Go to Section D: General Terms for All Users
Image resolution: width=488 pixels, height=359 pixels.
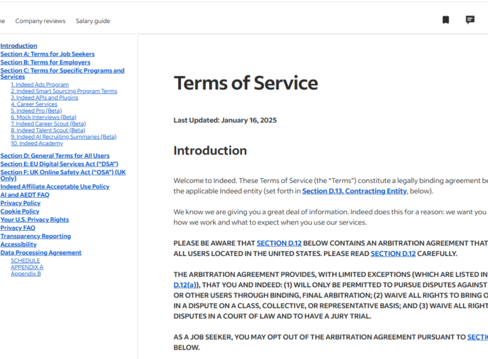click(55, 156)
